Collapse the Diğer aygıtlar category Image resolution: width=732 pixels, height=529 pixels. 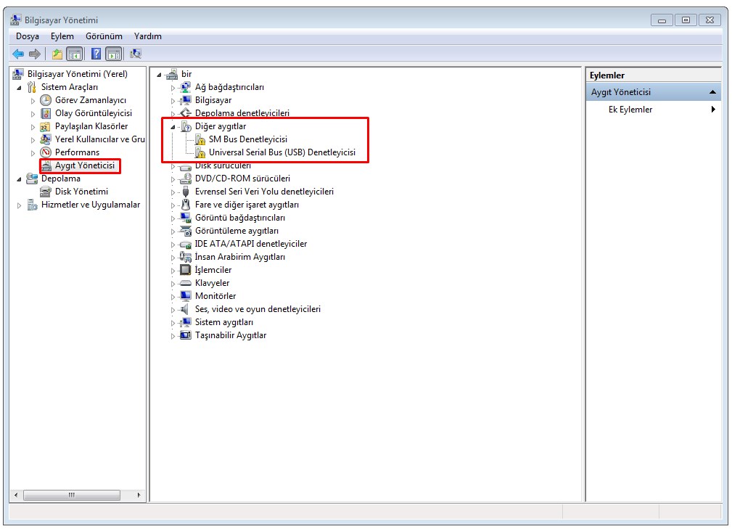[x=173, y=127]
